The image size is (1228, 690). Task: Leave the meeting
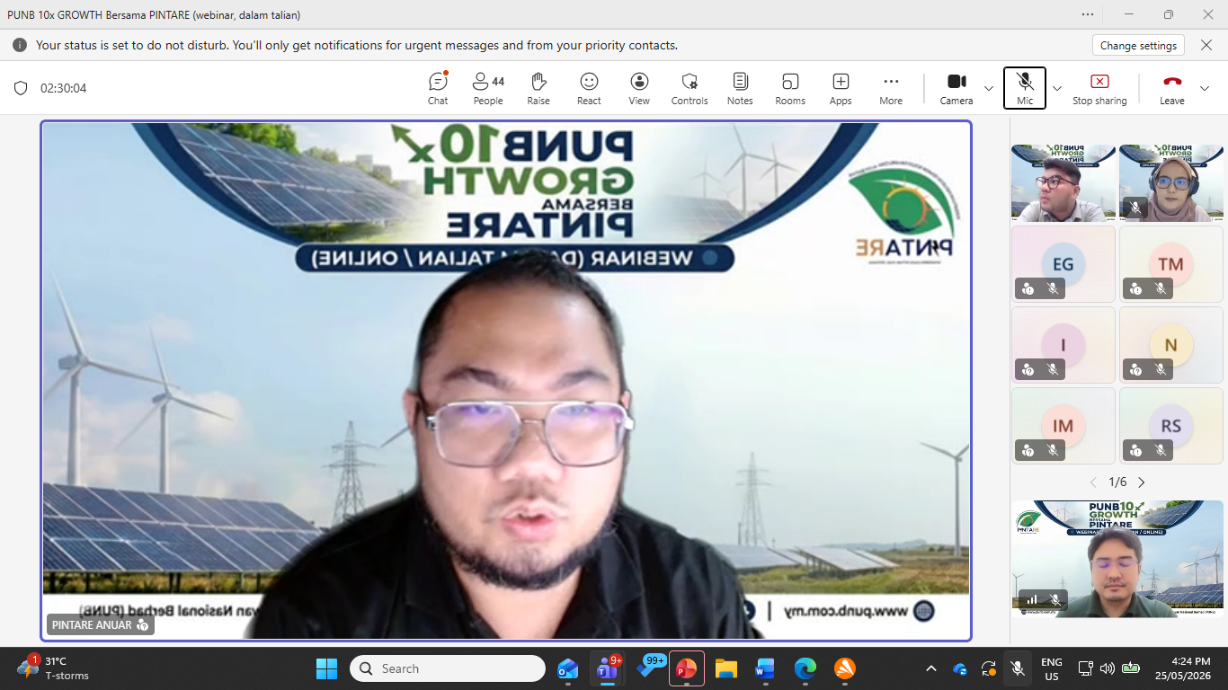1172,88
